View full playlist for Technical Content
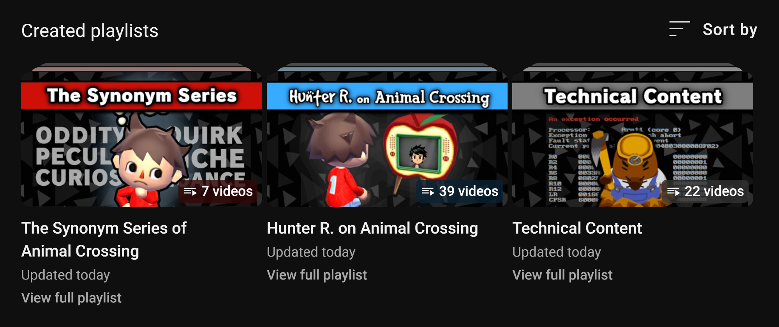Viewport: 779px width, 327px height. (562, 275)
